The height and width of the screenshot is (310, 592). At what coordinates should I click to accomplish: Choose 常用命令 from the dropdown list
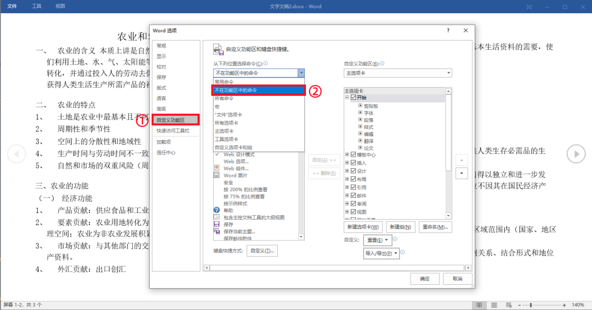(259, 82)
